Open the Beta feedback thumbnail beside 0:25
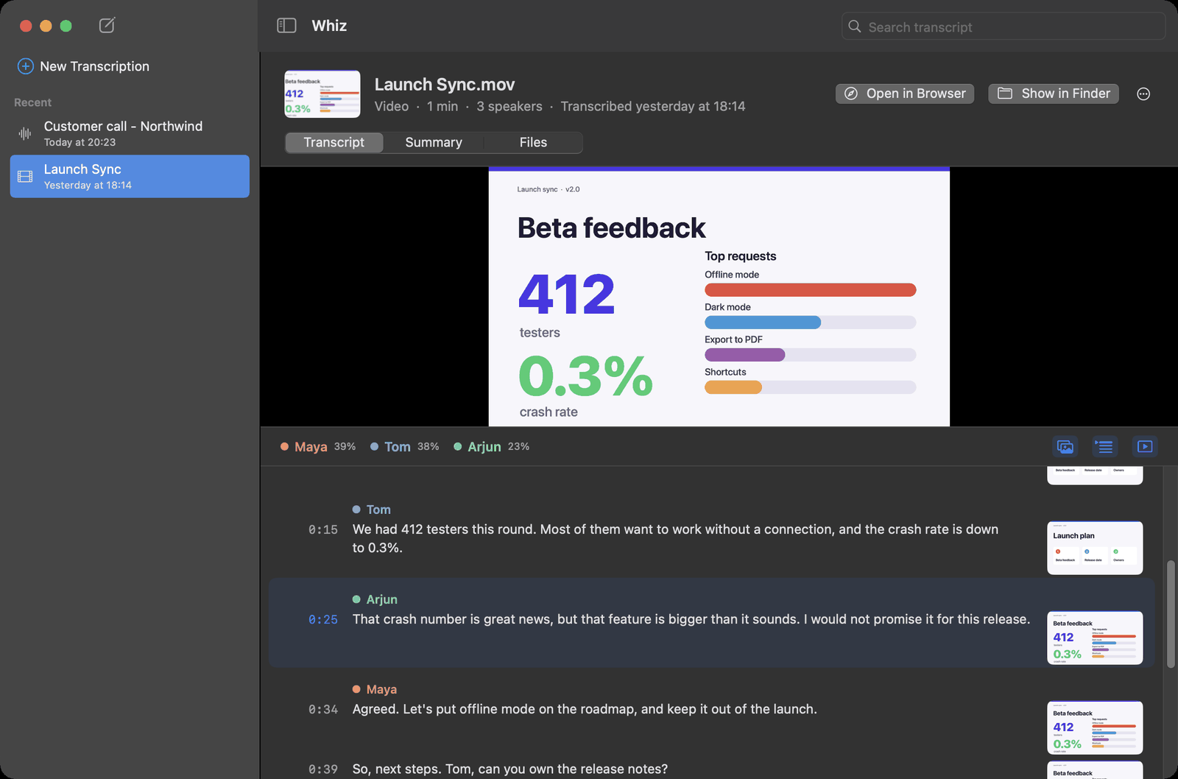This screenshot has width=1178, height=779. coord(1095,638)
